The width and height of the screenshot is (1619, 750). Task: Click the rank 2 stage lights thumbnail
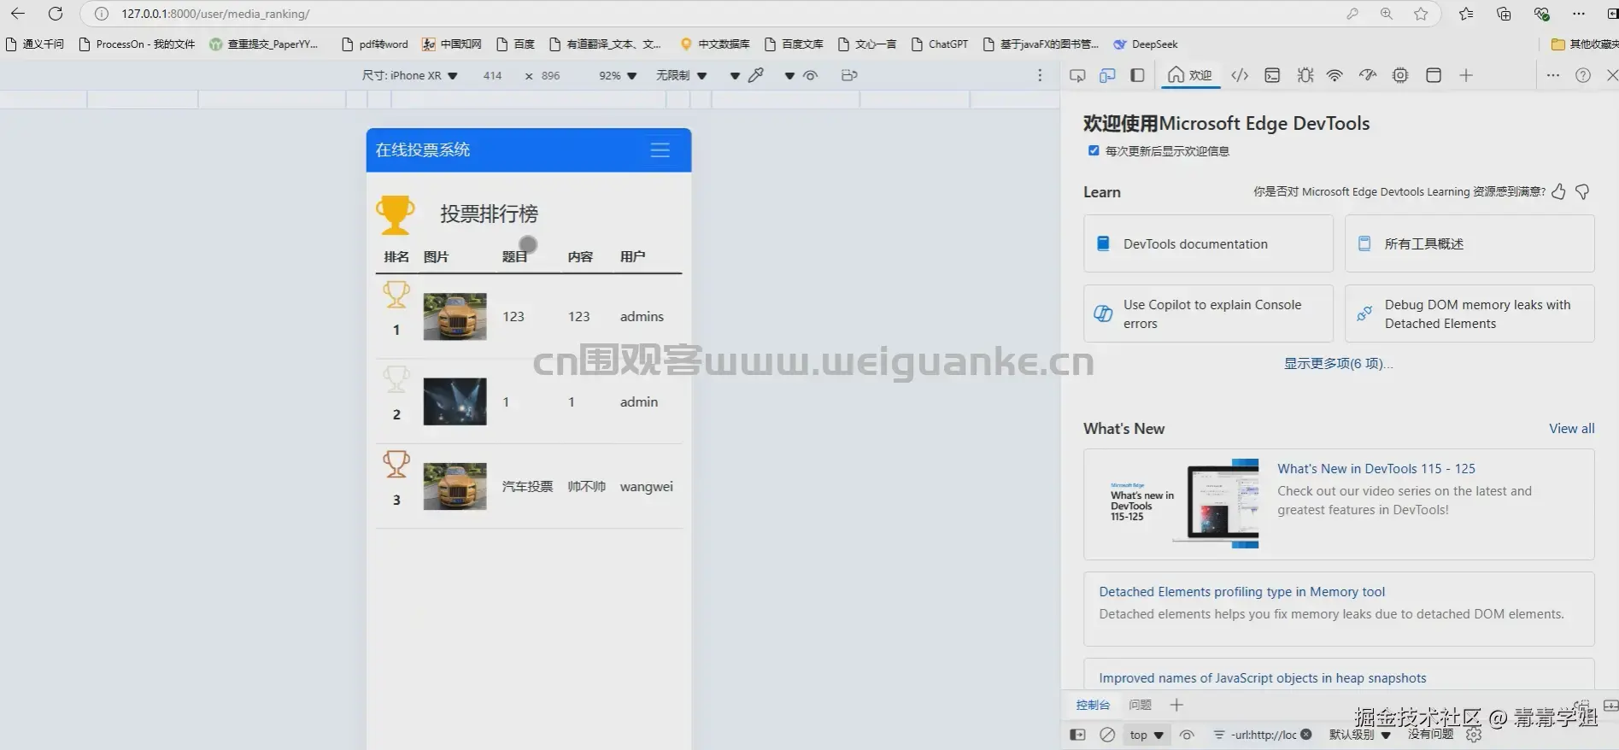pyautogui.click(x=455, y=401)
